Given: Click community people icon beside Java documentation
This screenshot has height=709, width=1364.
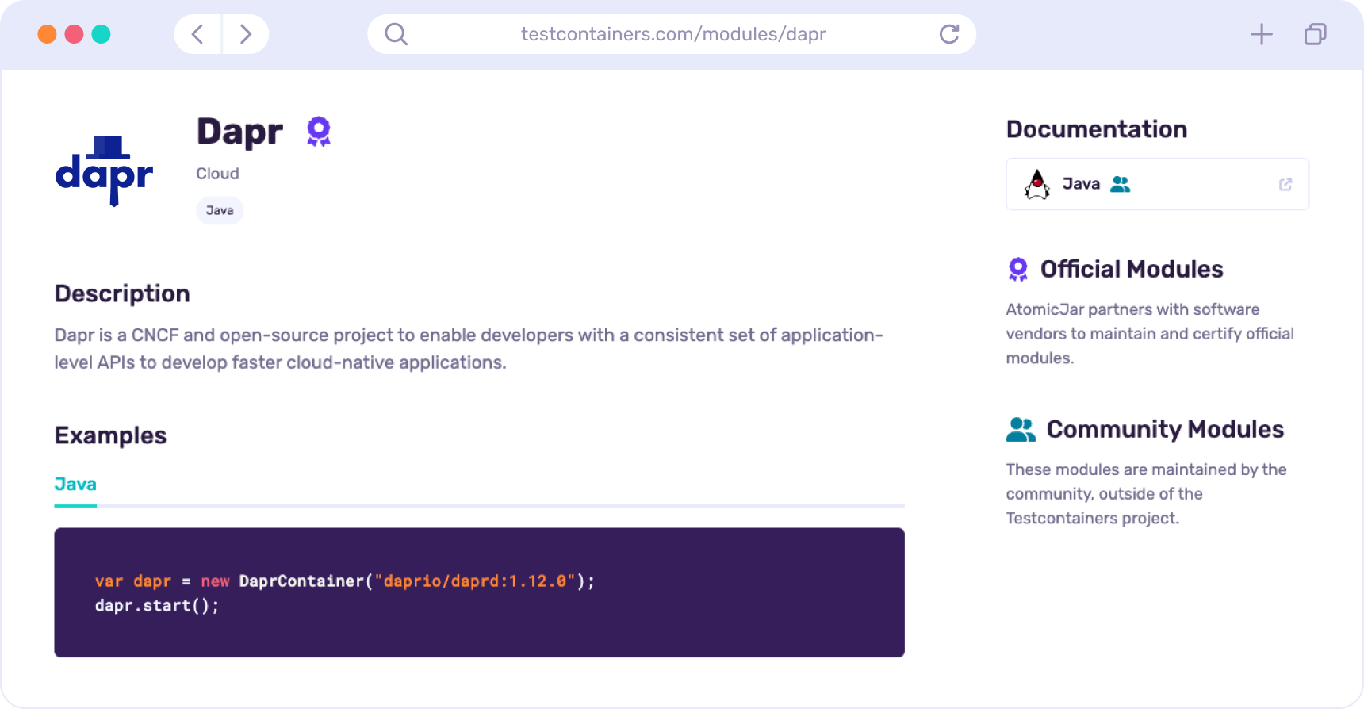Looking at the screenshot, I should [1121, 184].
